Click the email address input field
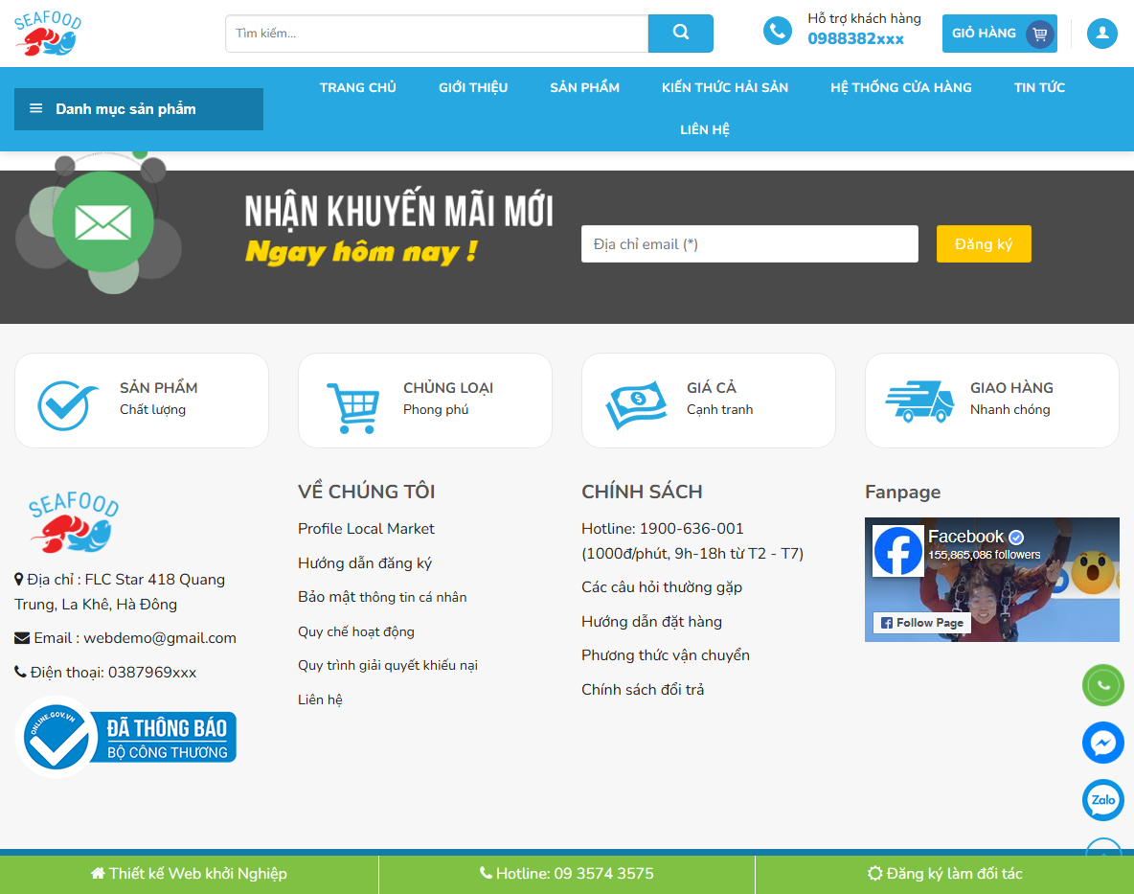 (x=749, y=243)
